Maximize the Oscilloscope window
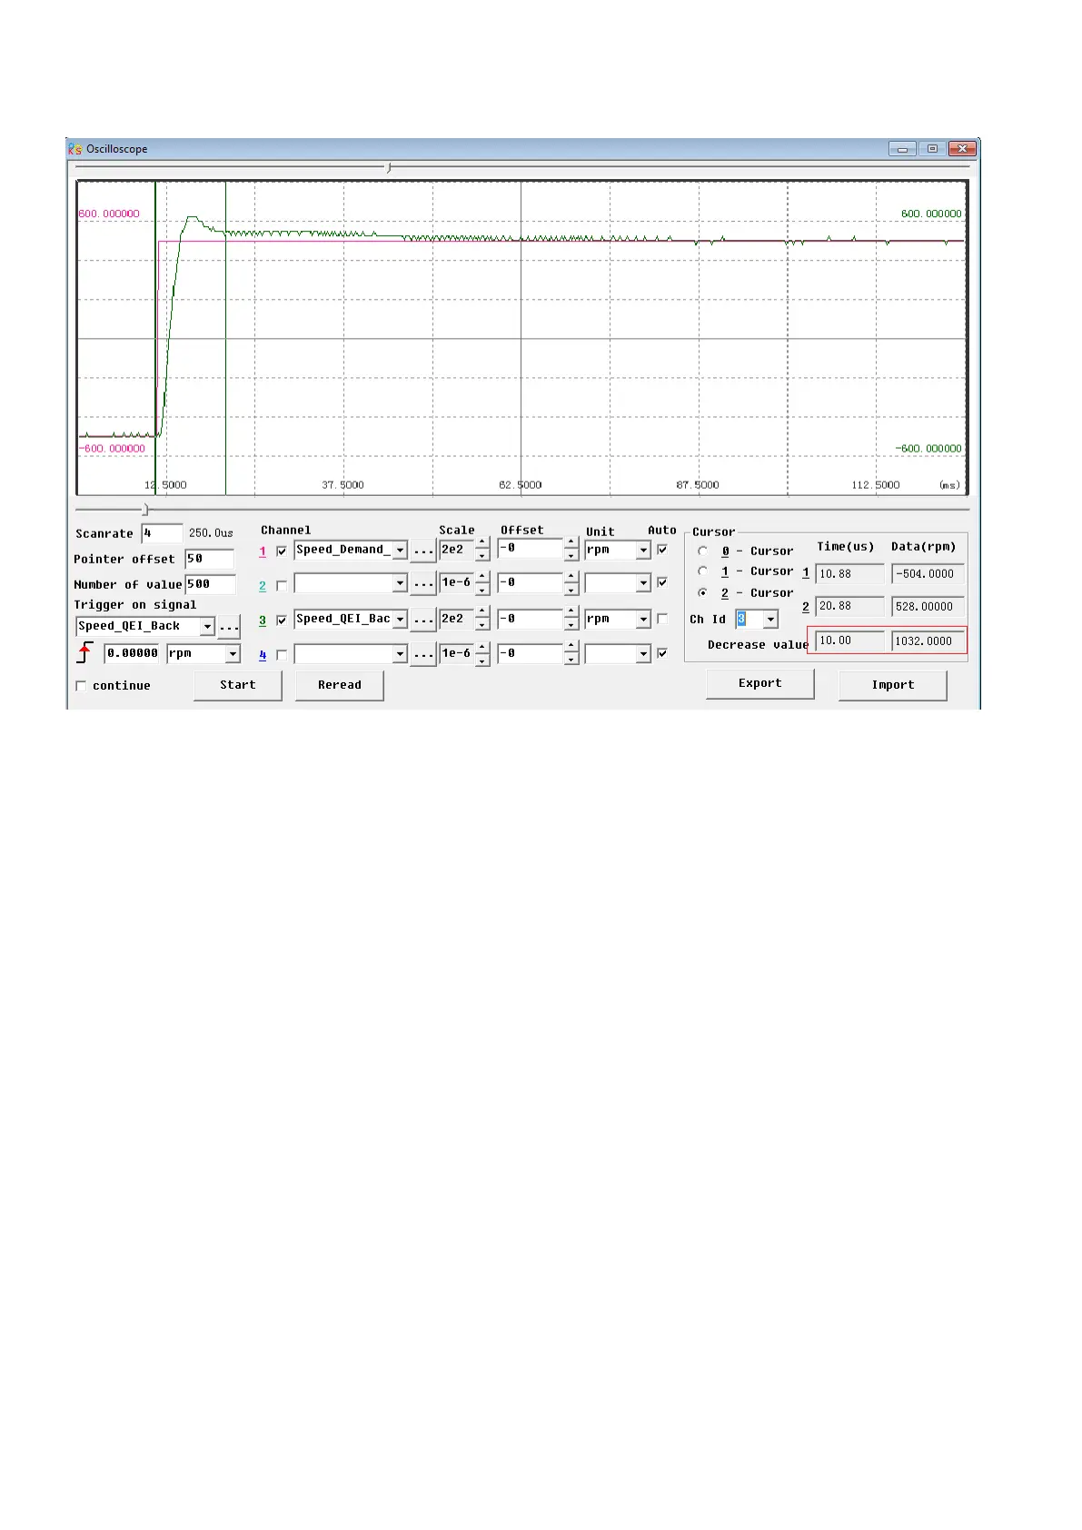This screenshot has width=1082, height=1530. [932, 149]
